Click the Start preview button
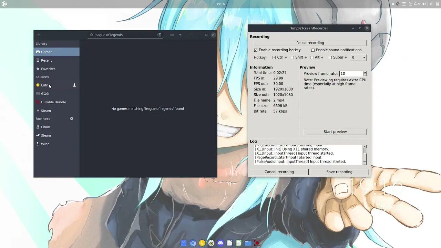The image size is (441, 248). pyautogui.click(x=335, y=132)
